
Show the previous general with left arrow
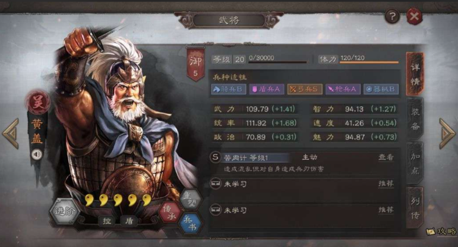[x=11, y=134]
